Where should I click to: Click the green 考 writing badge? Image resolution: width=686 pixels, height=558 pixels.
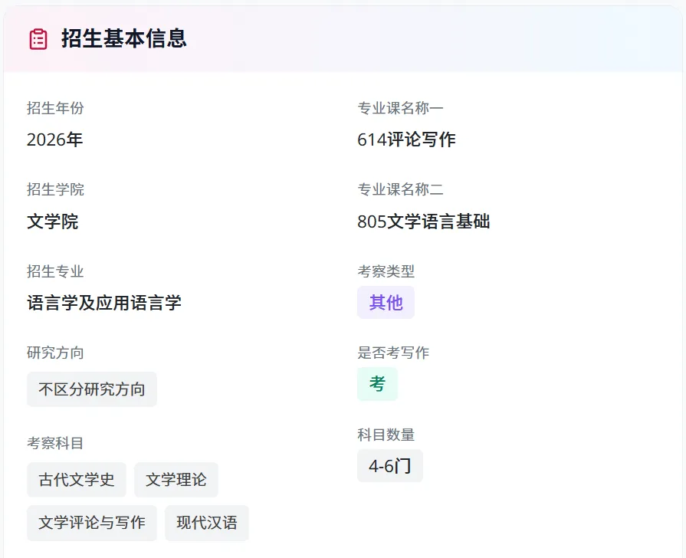click(377, 384)
